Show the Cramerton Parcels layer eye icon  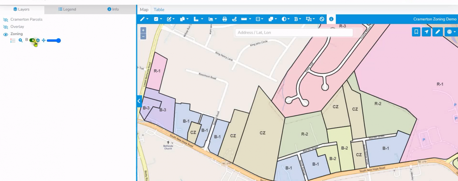point(5,20)
